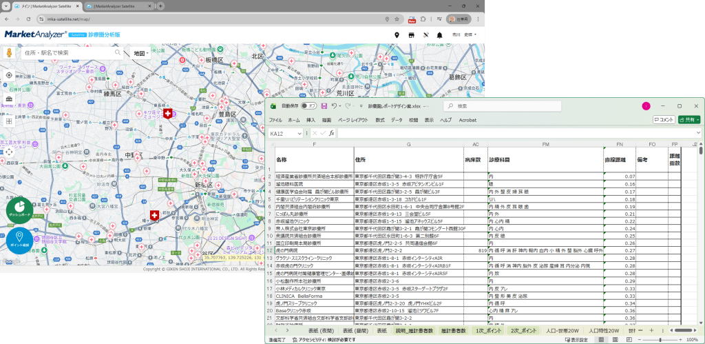Click the 表示設定 display settings button
705x344 pixels.
[576, 339]
